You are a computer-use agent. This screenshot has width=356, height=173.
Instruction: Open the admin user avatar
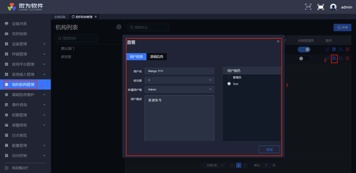pyautogui.click(x=333, y=7)
